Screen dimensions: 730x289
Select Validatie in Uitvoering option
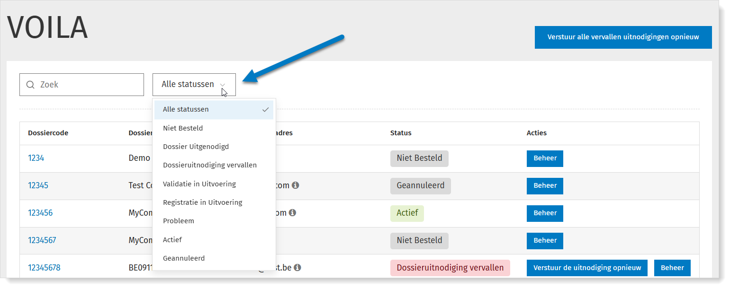[x=214, y=184]
